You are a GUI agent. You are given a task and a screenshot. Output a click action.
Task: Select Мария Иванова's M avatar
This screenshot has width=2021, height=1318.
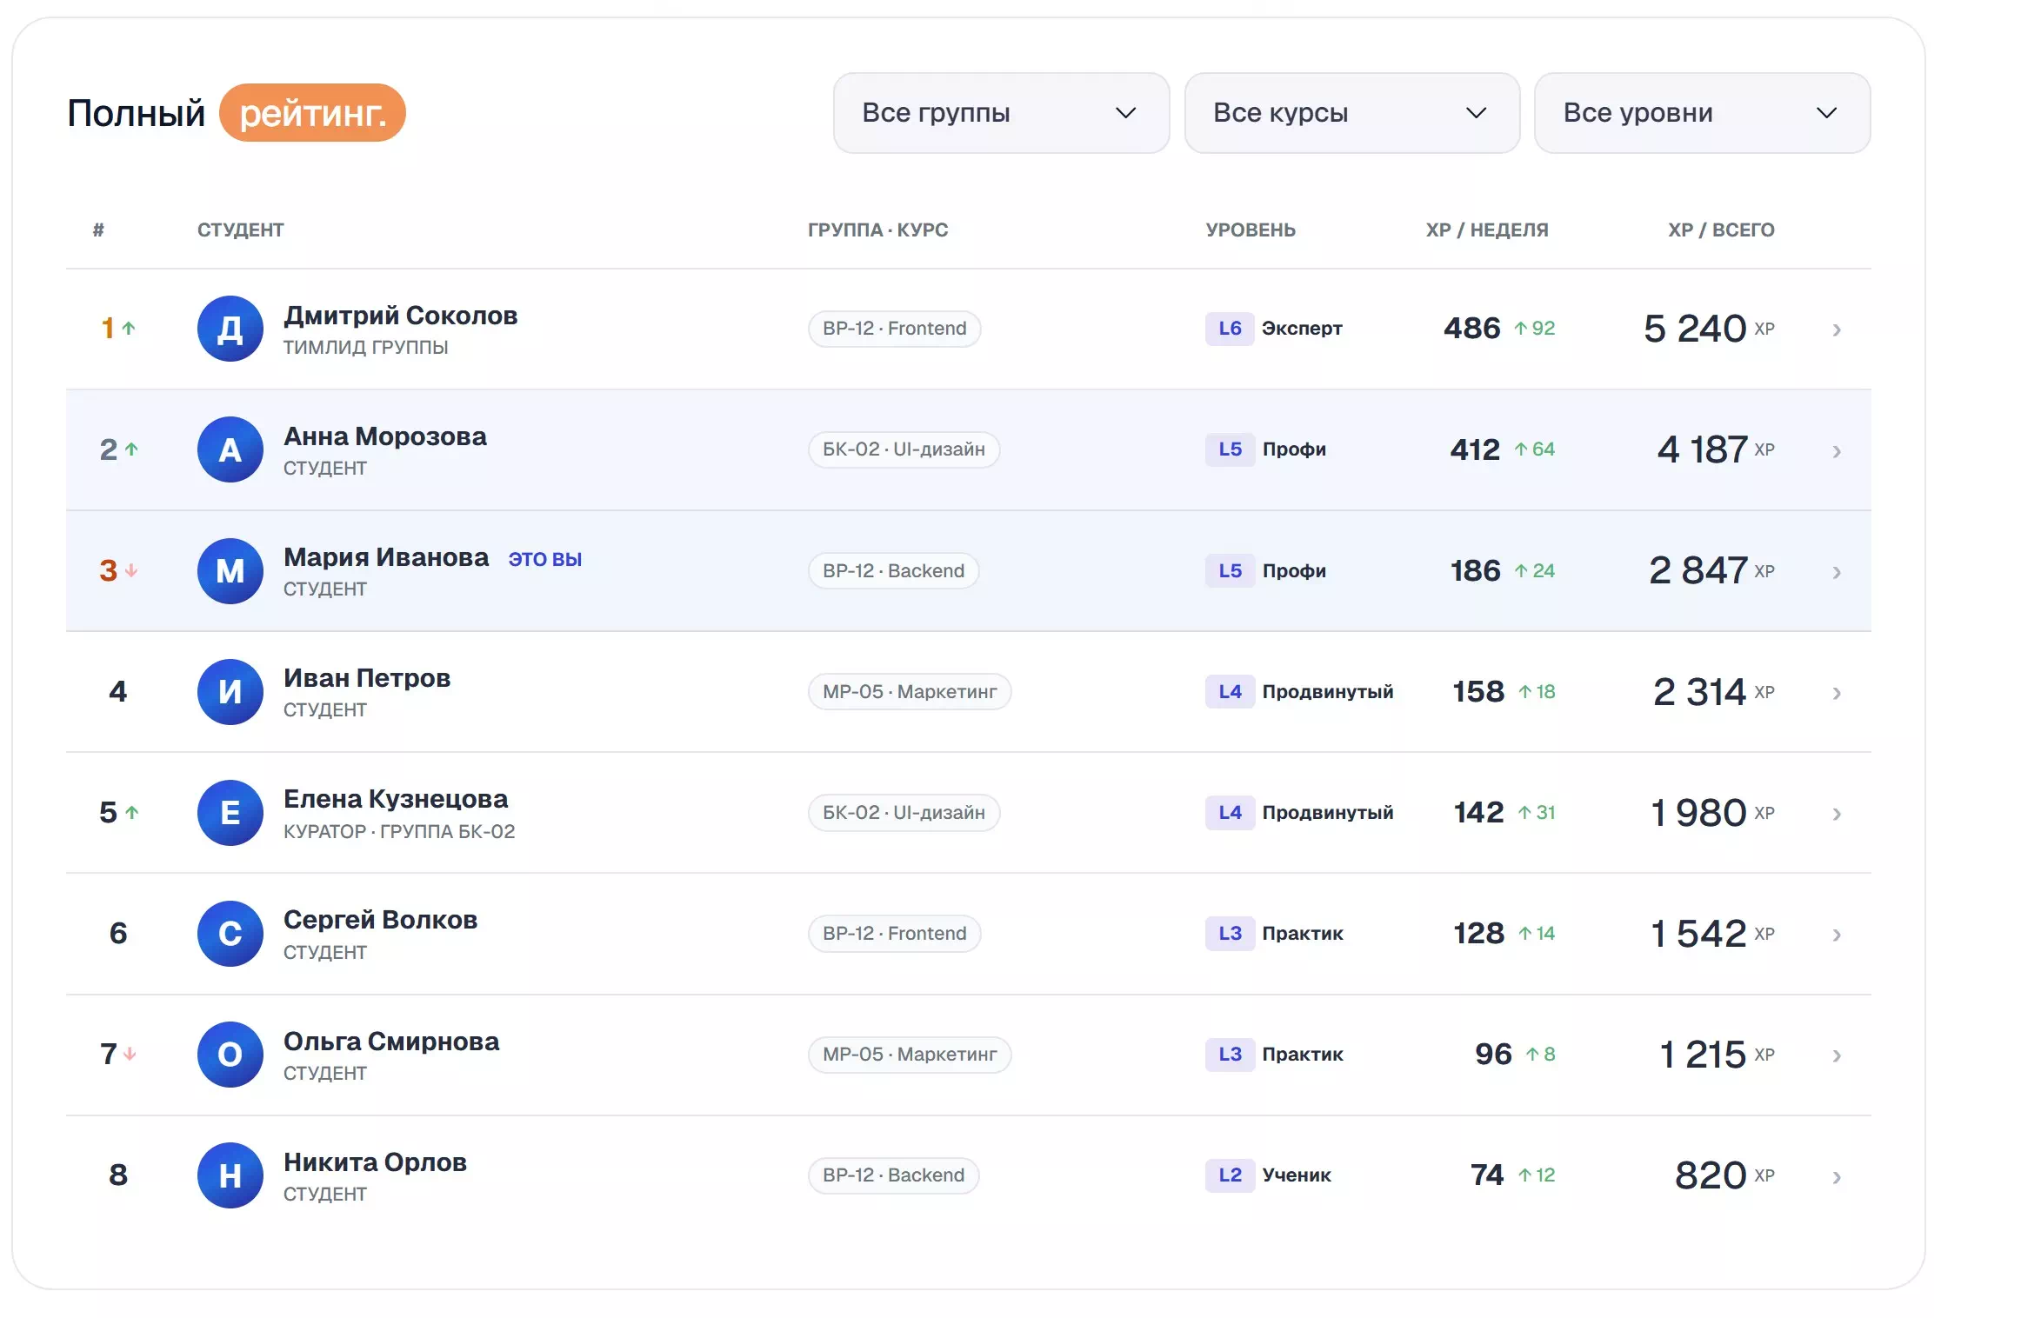click(230, 571)
